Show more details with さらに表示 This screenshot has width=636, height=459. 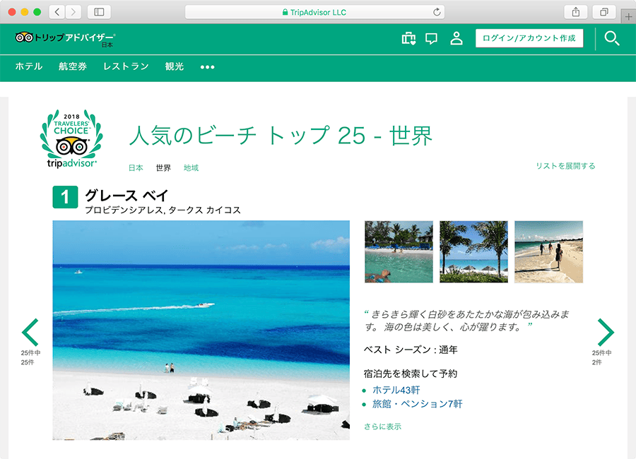382,427
